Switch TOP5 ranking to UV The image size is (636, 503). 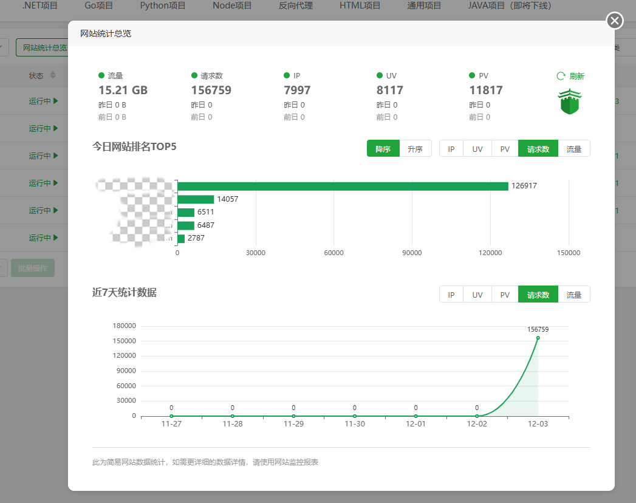point(477,149)
